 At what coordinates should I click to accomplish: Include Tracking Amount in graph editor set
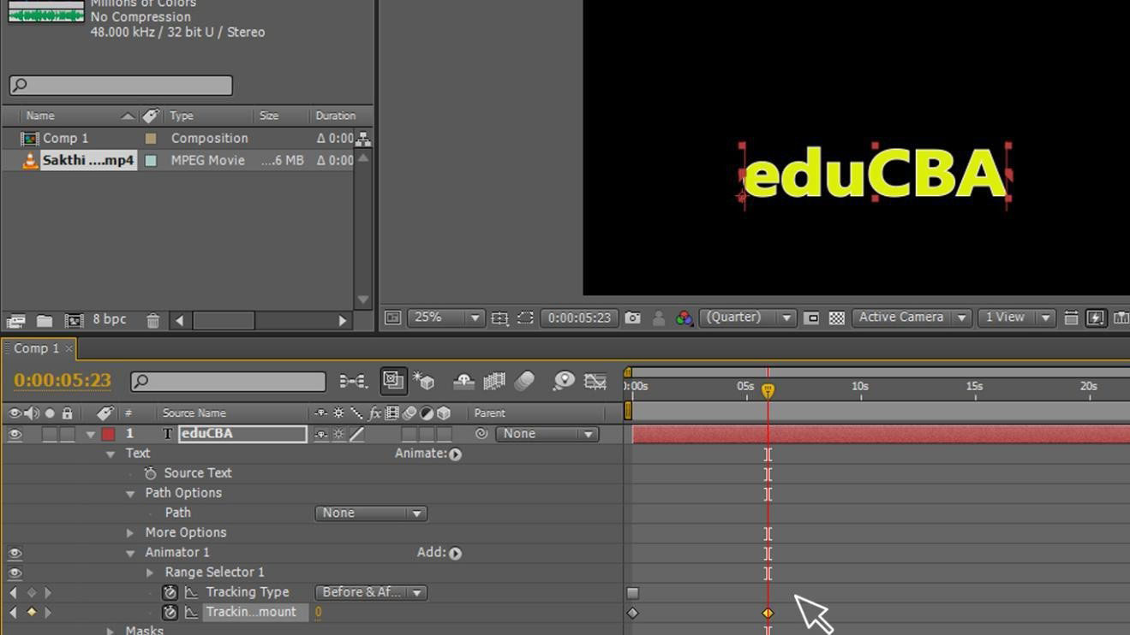tap(191, 613)
